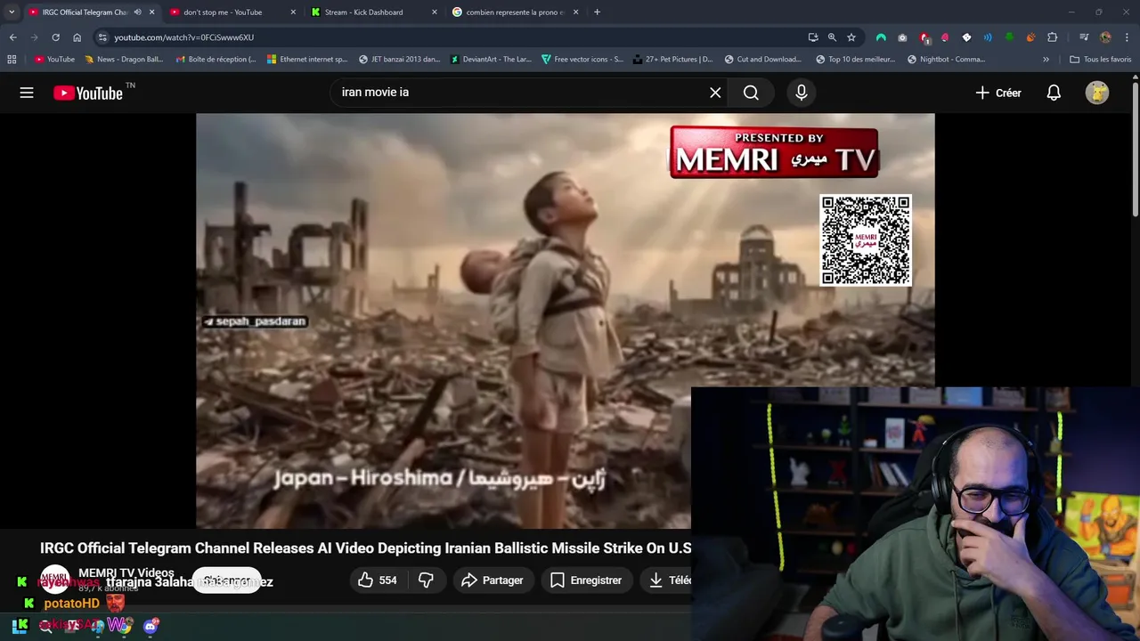The width and height of the screenshot is (1140, 641).
Task: Open Boîte de réception bookmark
Action: point(216,60)
